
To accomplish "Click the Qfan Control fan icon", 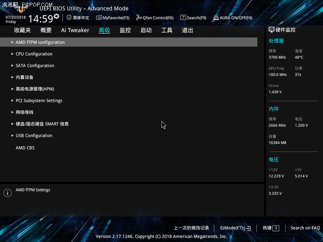I will point(139,18).
